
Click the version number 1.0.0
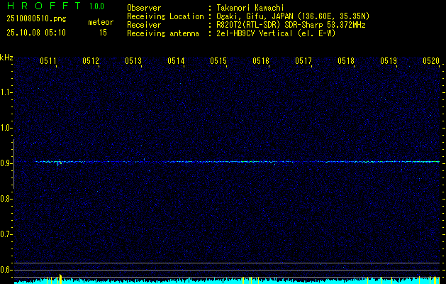click(96, 6)
